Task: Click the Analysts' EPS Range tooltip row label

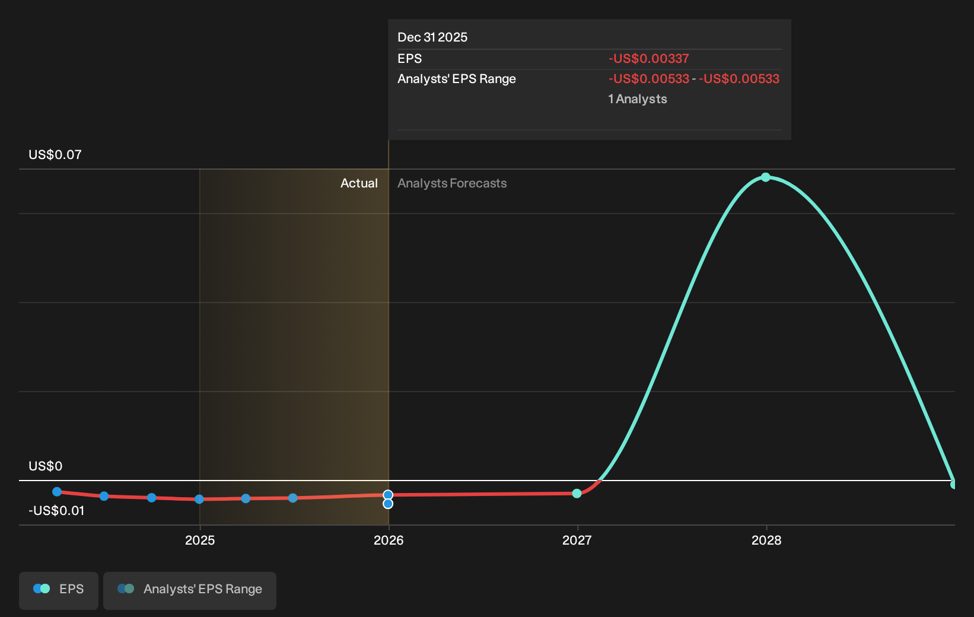Action: pos(457,79)
